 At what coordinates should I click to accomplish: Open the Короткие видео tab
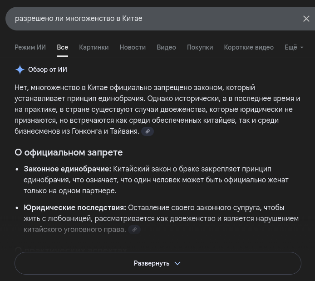click(249, 47)
